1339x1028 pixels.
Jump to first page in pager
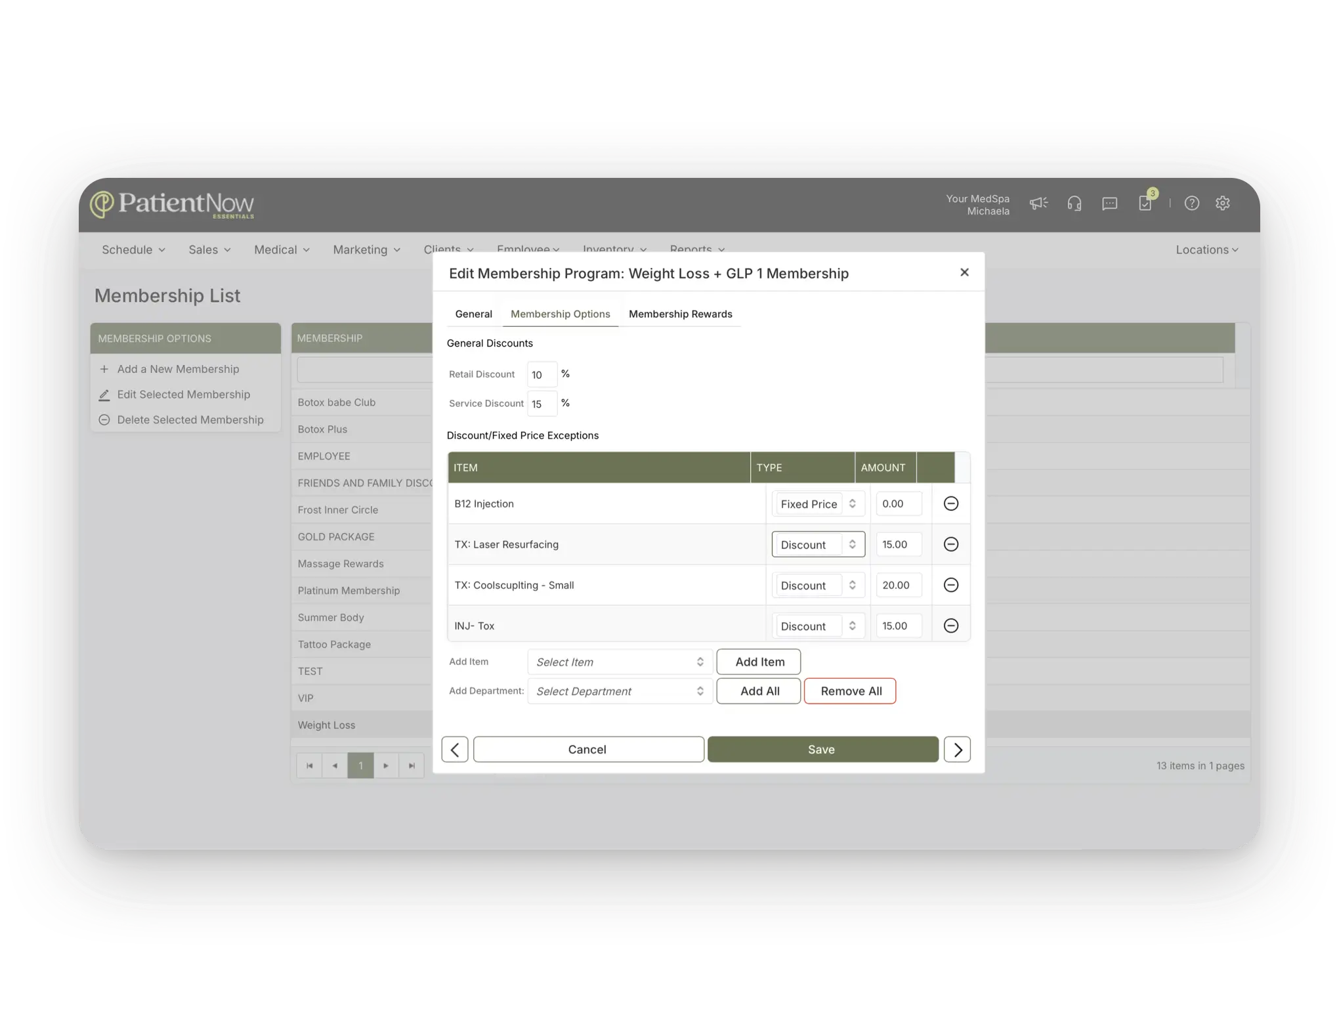(x=309, y=765)
